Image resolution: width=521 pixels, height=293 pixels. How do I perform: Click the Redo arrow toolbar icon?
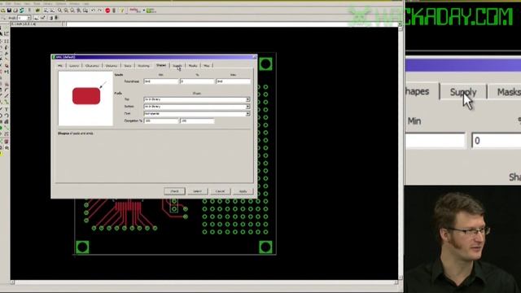coord(99,11)
